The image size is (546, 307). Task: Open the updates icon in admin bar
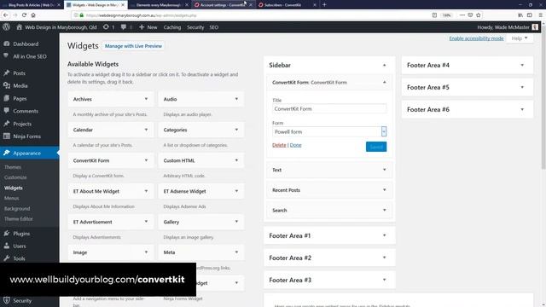[x=106, y=27]
